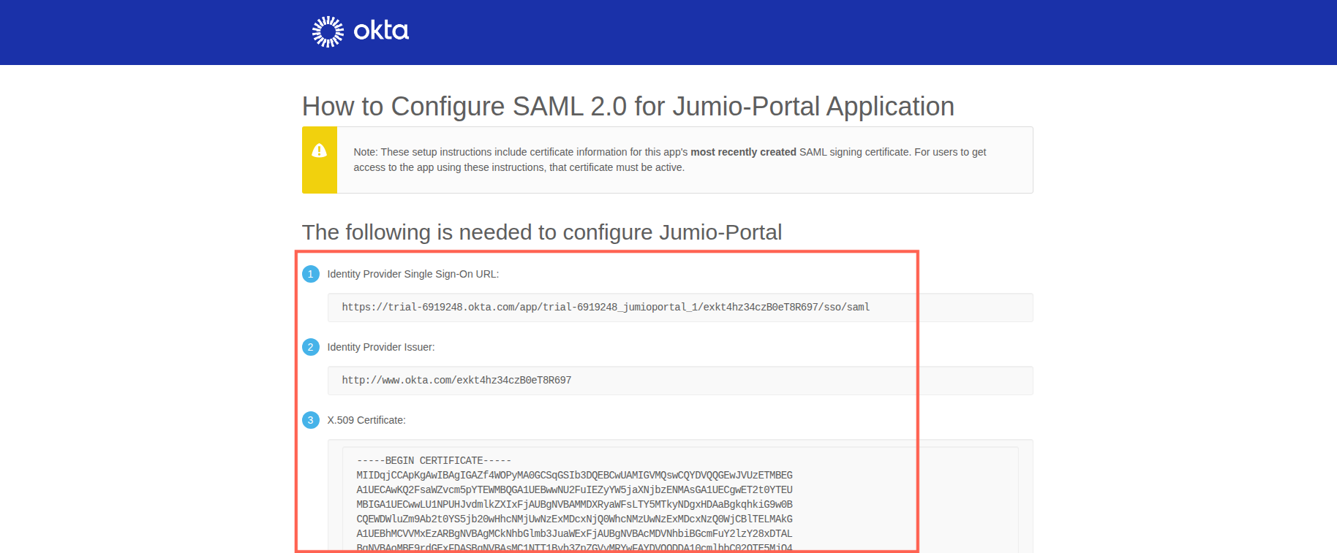Click the yellow bar of the note
This screenshot has height=553, width=1337.
pyautogui.click(x=320, y=175)
